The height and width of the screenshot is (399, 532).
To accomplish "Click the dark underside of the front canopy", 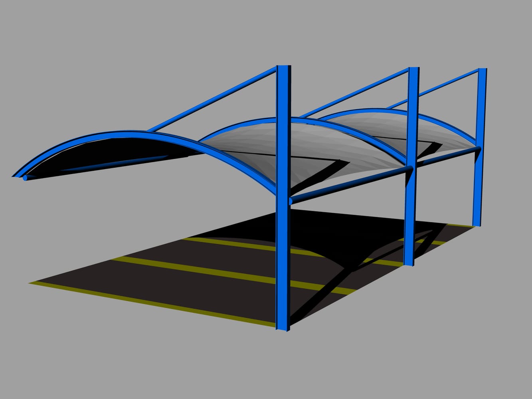I will point(120,154).
